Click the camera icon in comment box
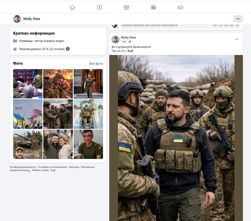Screen dimensions: 251x221 226,25
